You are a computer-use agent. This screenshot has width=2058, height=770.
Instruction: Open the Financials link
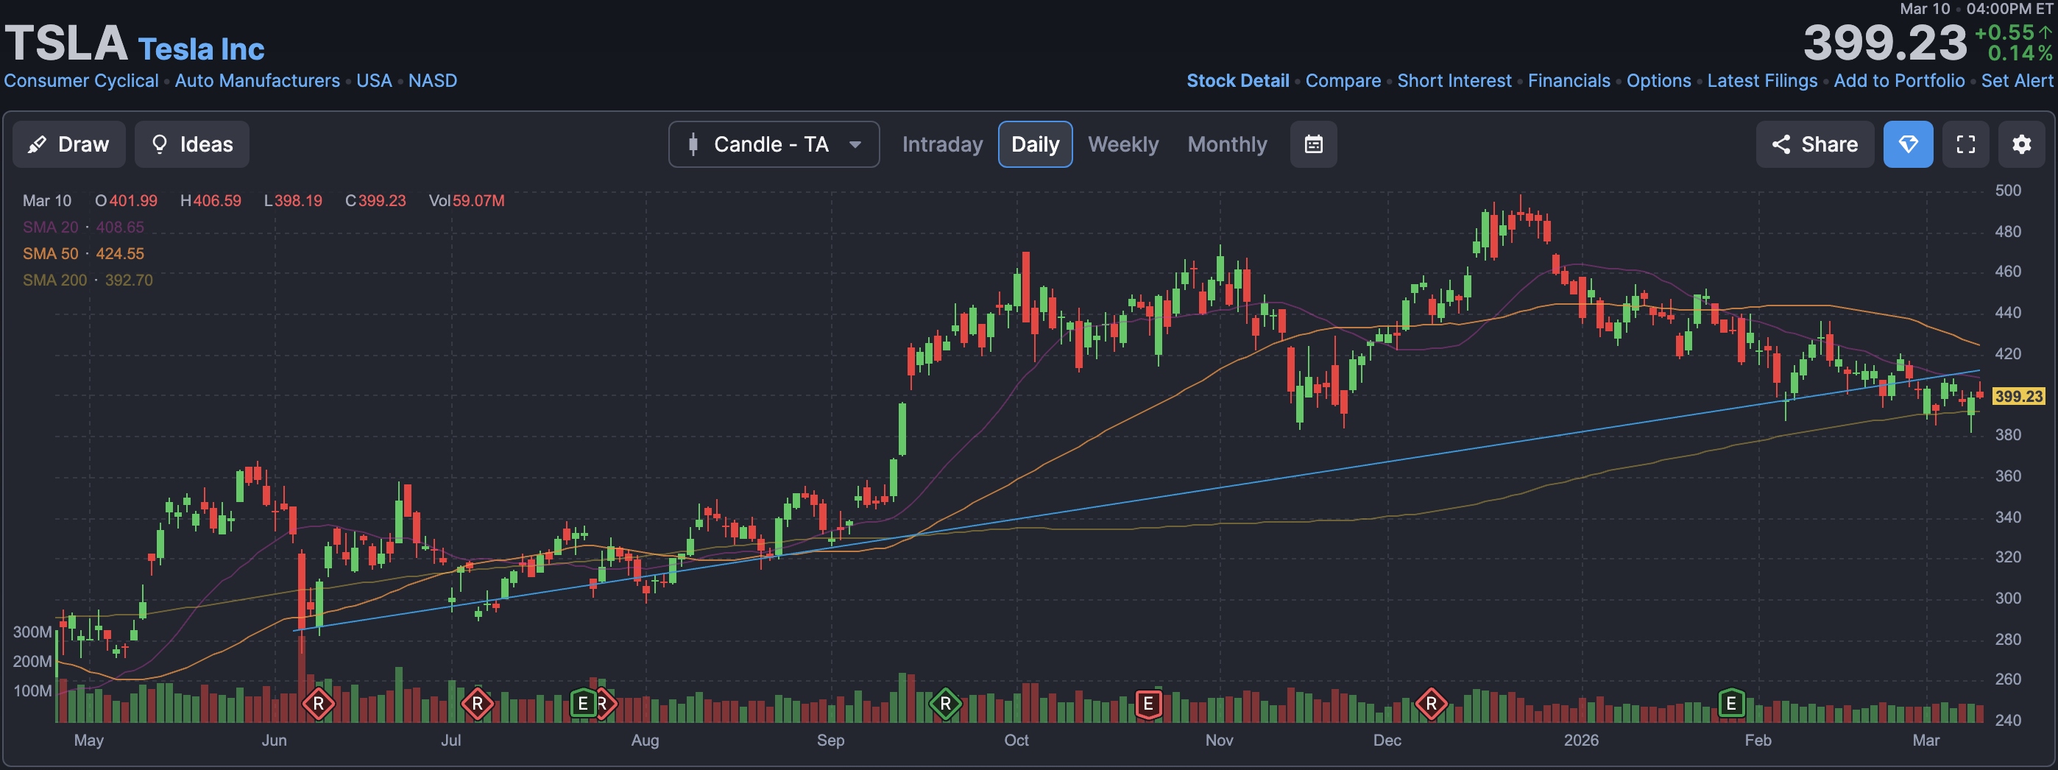[1569, 81]
